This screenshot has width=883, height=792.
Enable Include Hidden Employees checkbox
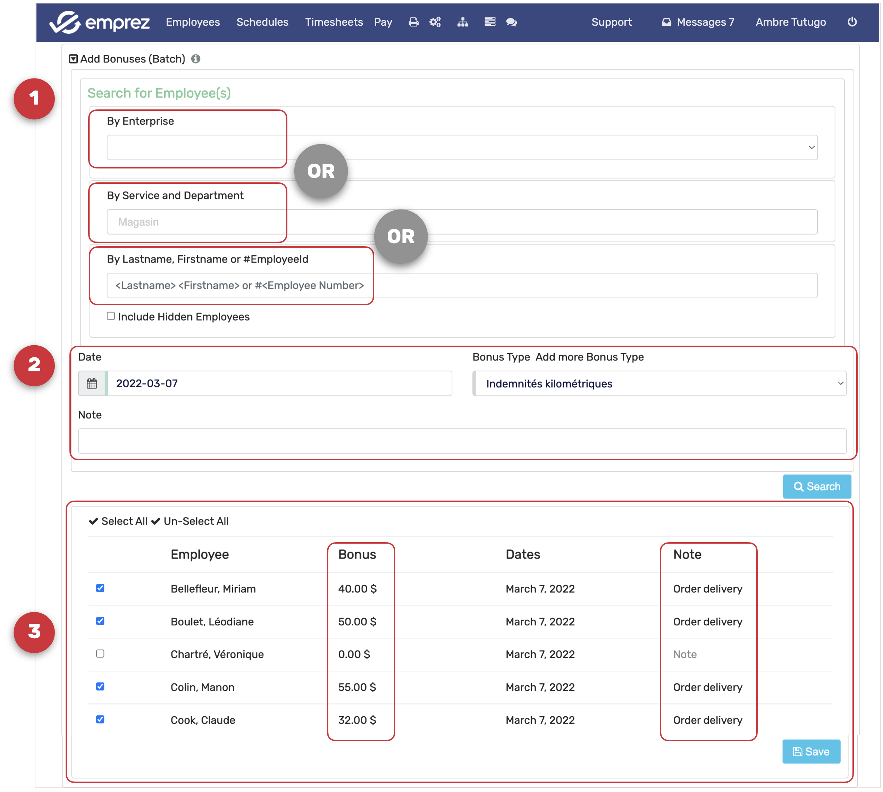(x=111, y=316)
